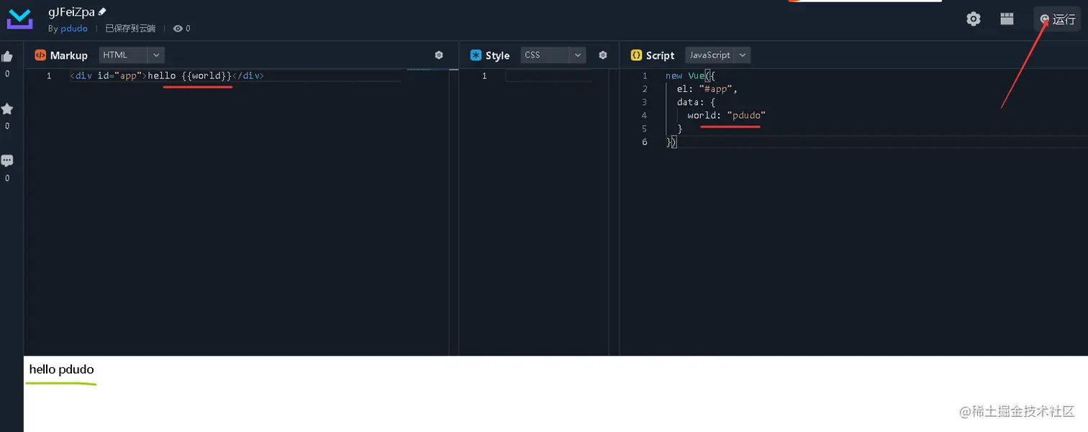
Task: Click the Markup panel title
Action: (x=69, y=55)
